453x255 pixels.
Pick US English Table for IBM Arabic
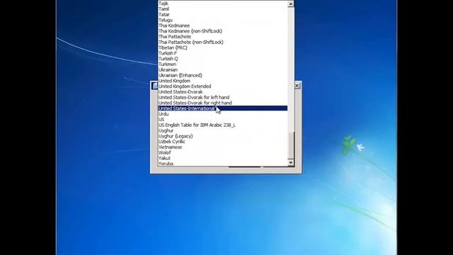223,125
